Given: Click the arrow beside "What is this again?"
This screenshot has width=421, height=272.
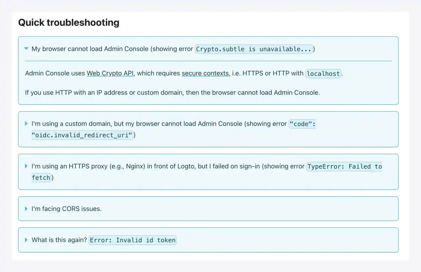Looking at the screenshot, I should point(26,239).
